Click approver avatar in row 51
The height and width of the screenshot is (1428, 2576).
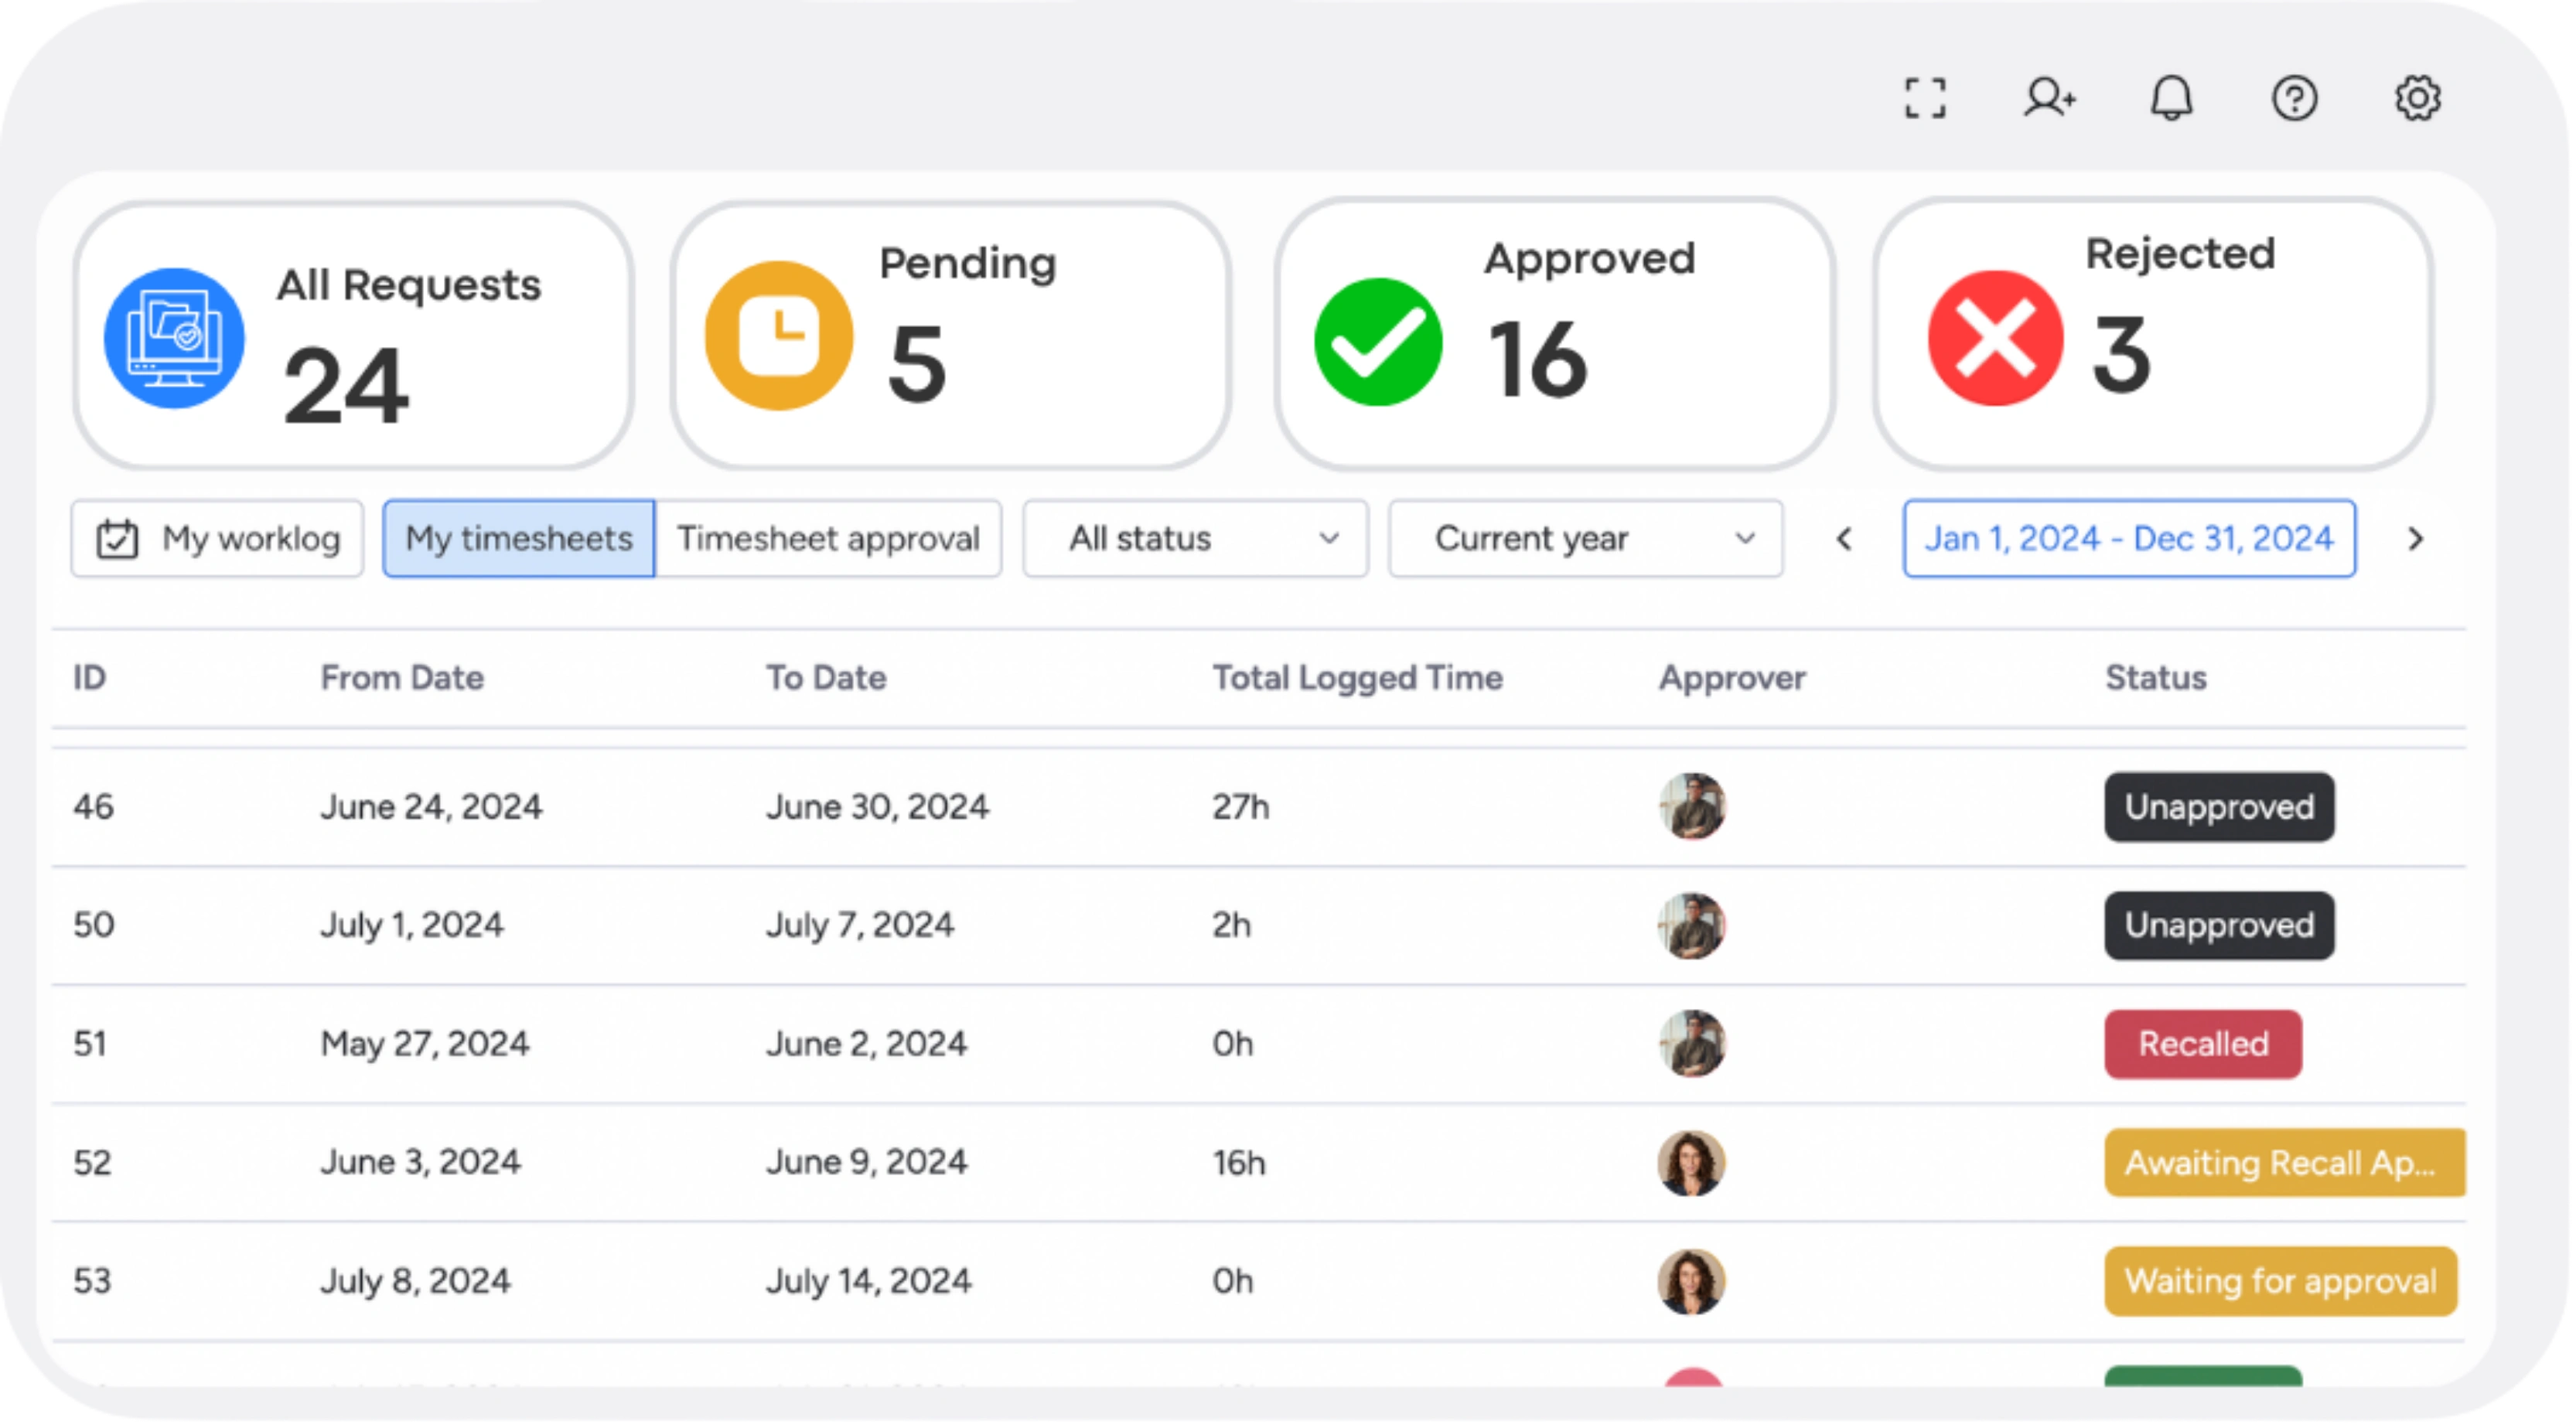click(x=1692, y=1044)
